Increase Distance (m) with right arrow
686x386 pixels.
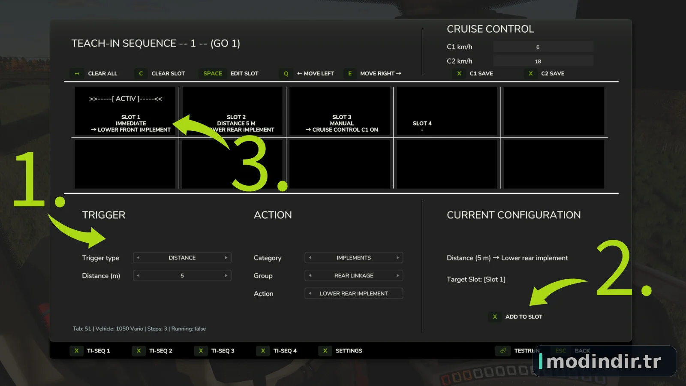(226, 276)
